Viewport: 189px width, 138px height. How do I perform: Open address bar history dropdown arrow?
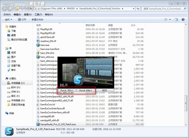tap(133, 9)
